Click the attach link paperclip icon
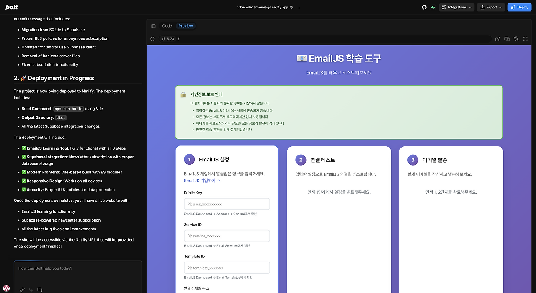The image size is (536, 293). (22, 290)
